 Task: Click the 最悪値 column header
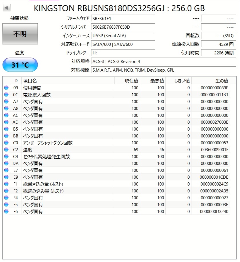(153, 81)
